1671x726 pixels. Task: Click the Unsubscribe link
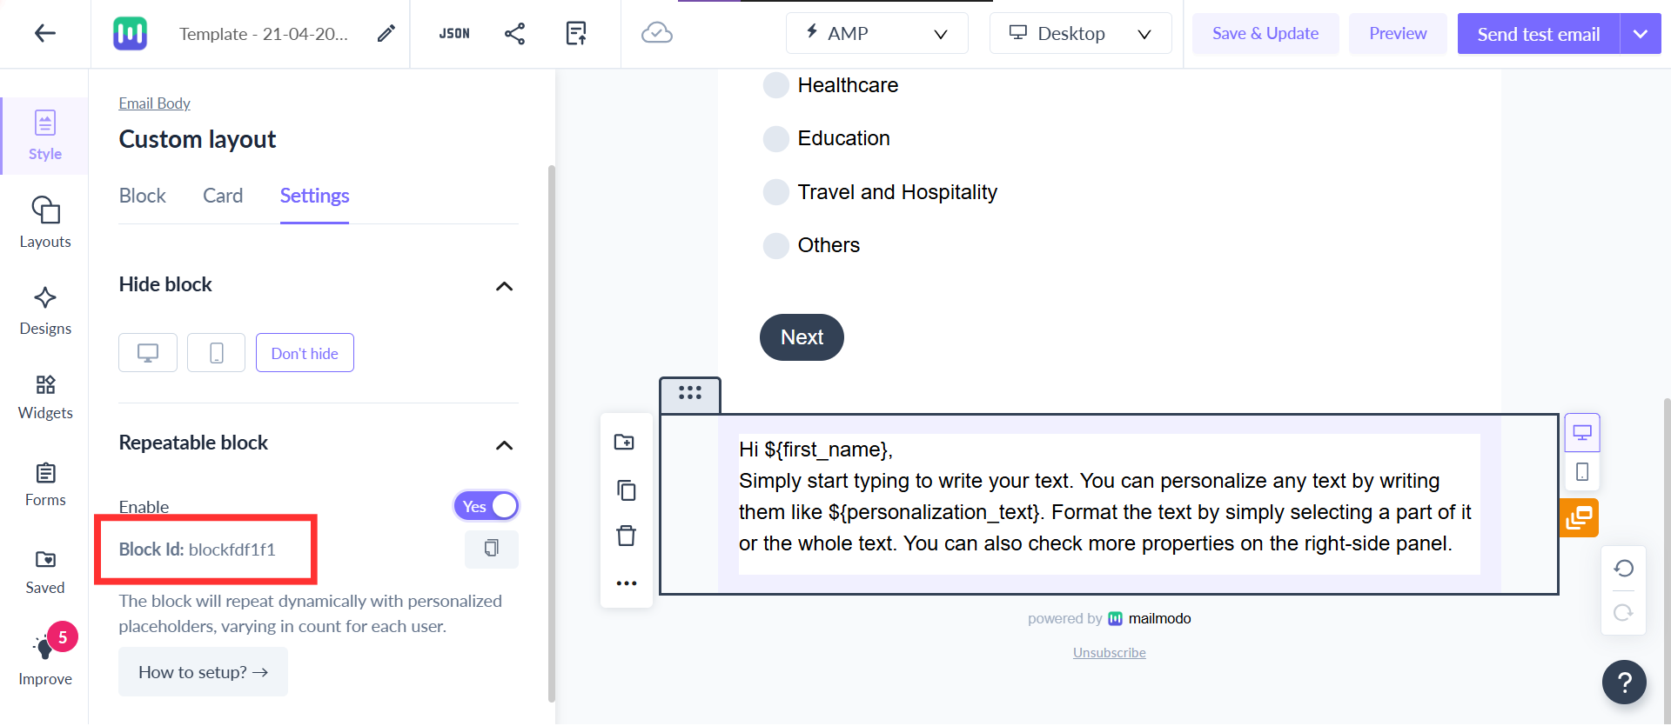point(1109,653)
